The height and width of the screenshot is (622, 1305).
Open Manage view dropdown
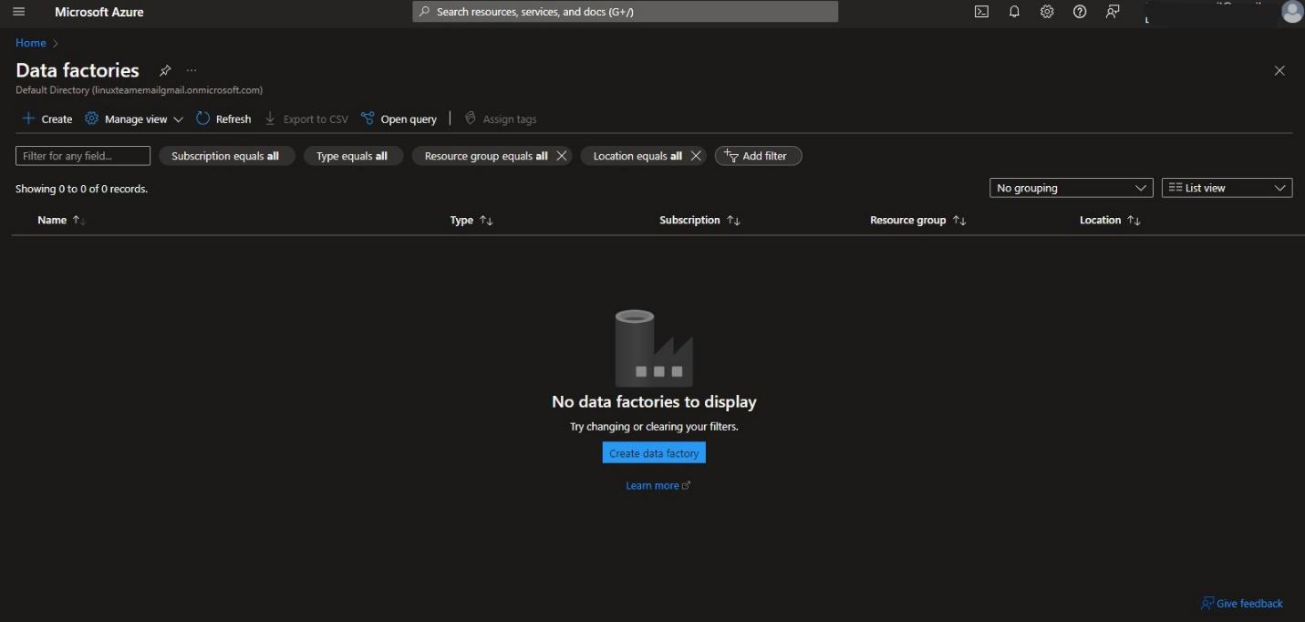point(134,119)
